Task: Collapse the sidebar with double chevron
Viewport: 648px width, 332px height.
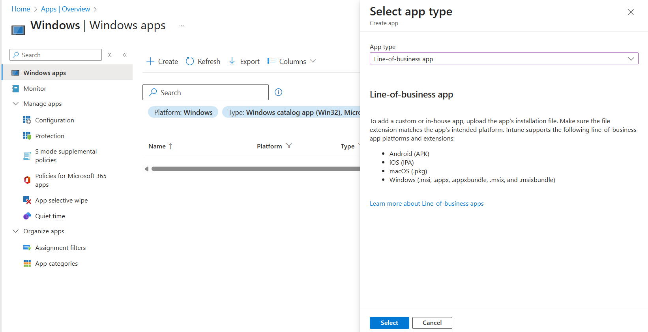Action: point(125,55)
